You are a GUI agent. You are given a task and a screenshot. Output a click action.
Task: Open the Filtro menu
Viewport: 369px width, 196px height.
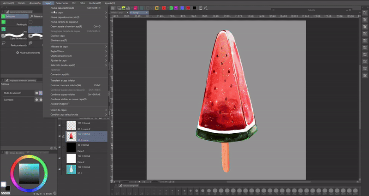[x=82, y=3]
